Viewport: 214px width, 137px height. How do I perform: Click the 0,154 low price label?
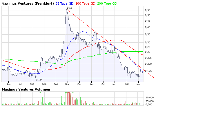point(39,80)
